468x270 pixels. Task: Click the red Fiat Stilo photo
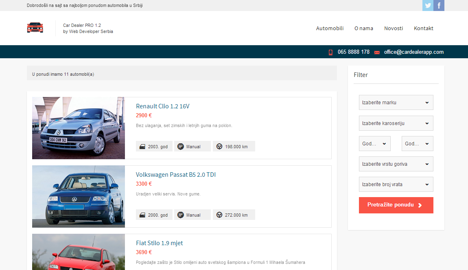[79, 252]
